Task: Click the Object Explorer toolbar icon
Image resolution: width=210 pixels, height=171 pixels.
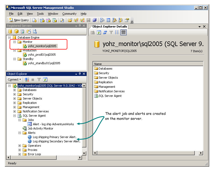Action: 114,20
